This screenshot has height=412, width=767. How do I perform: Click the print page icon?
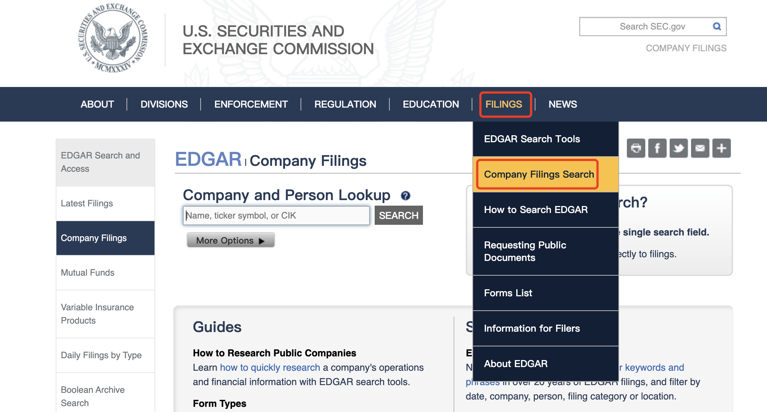click(x=636, y=148)
